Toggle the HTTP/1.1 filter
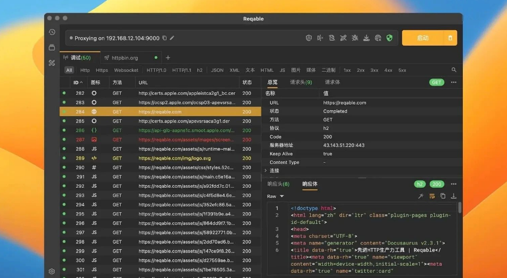Screen dimensions: 507x278 [x=182, y=70]
